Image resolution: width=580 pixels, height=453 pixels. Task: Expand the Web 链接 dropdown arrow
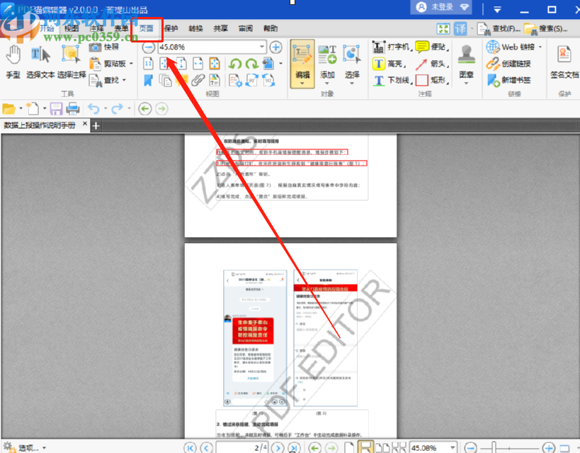(x=540, y=47)
